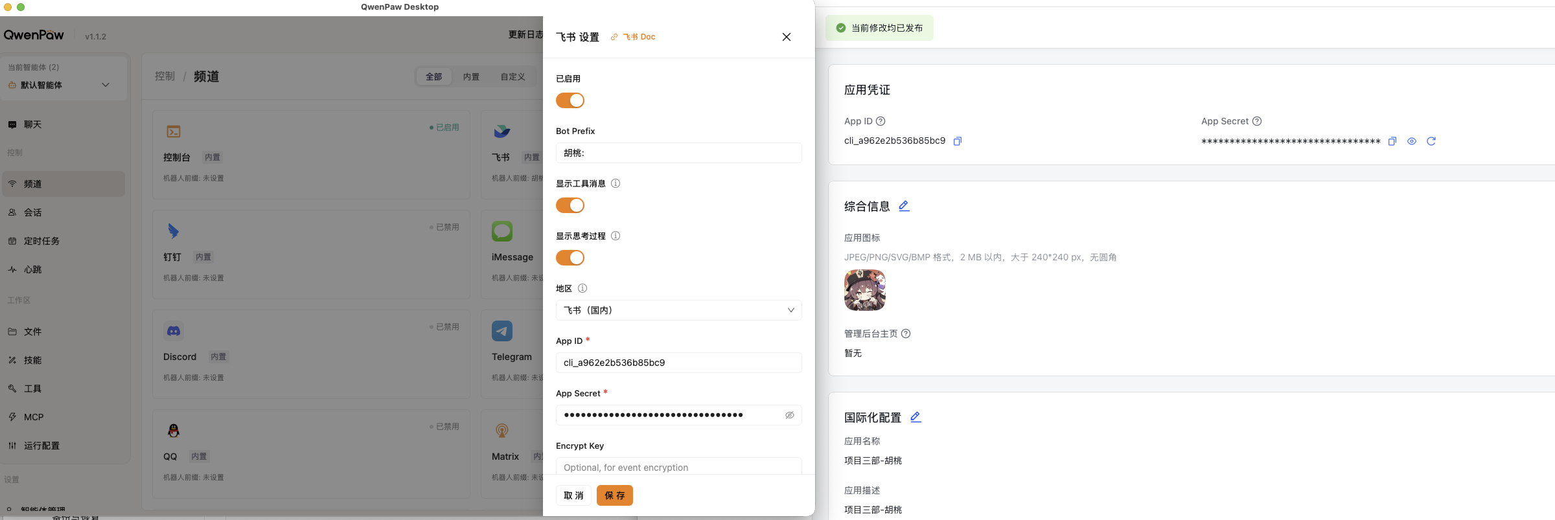Turn off 显示思考过程 toggle
This screenshot has height=520, width=1555.
pos(570,258)
